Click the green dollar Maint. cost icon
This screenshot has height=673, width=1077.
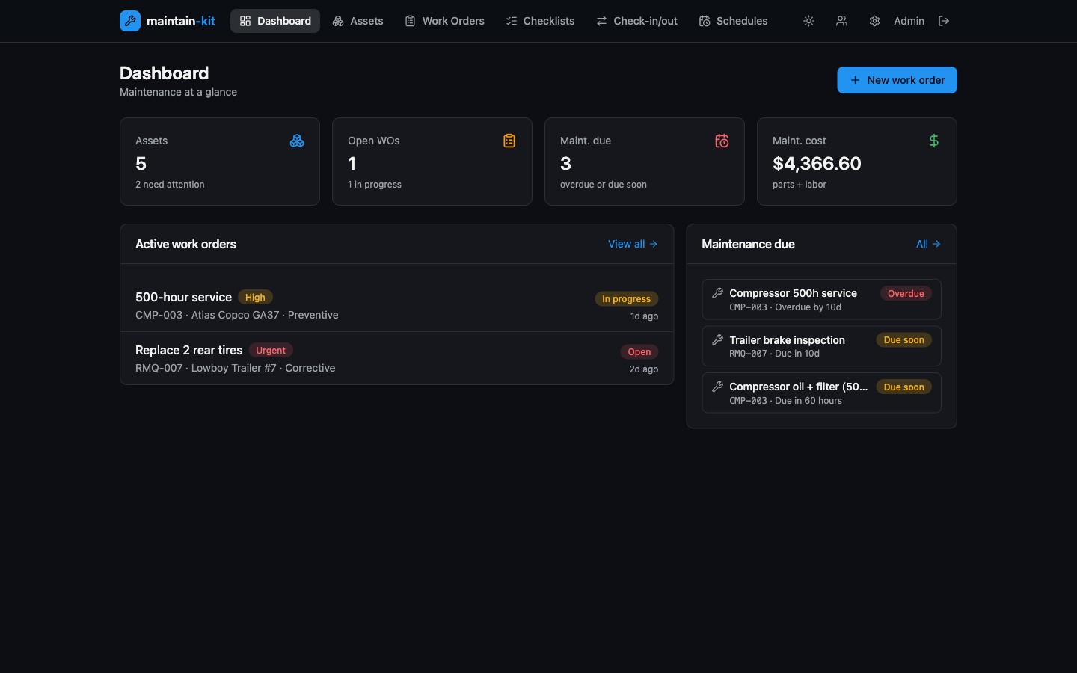[934, 141]
